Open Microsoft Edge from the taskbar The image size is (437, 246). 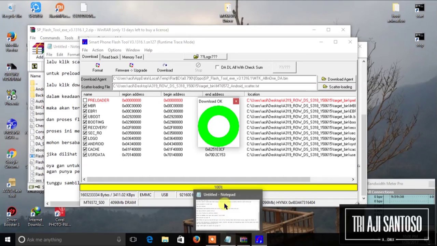pyautogui.click(x=150, y=240)
